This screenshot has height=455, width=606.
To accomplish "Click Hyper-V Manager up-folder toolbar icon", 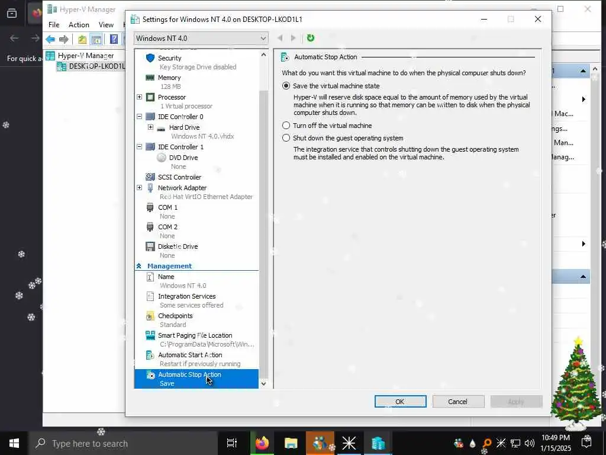I will pos(82,39).
